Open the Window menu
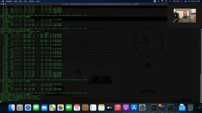 32,1
